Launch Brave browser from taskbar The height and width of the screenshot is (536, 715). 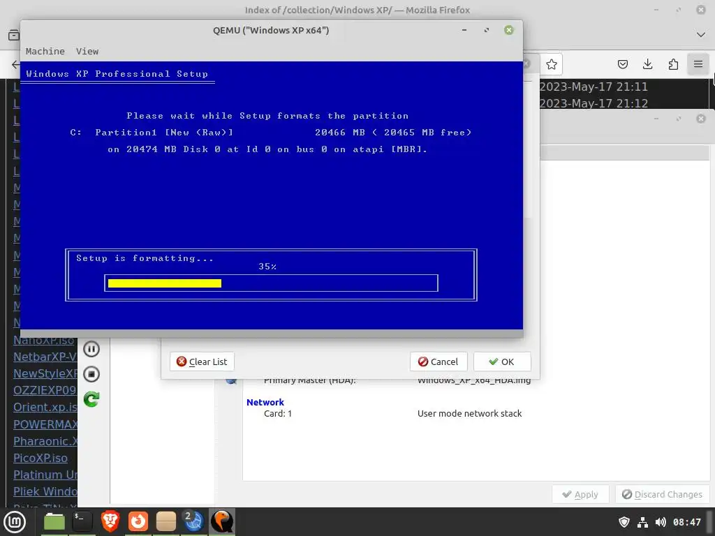[x=110, y=521]
